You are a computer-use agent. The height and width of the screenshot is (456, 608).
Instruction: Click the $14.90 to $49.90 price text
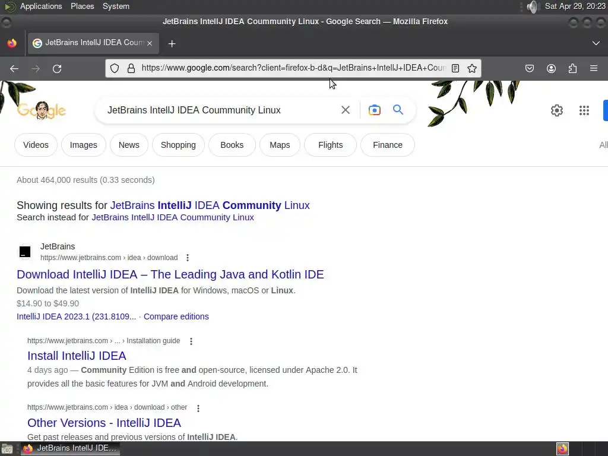(47, 303)
